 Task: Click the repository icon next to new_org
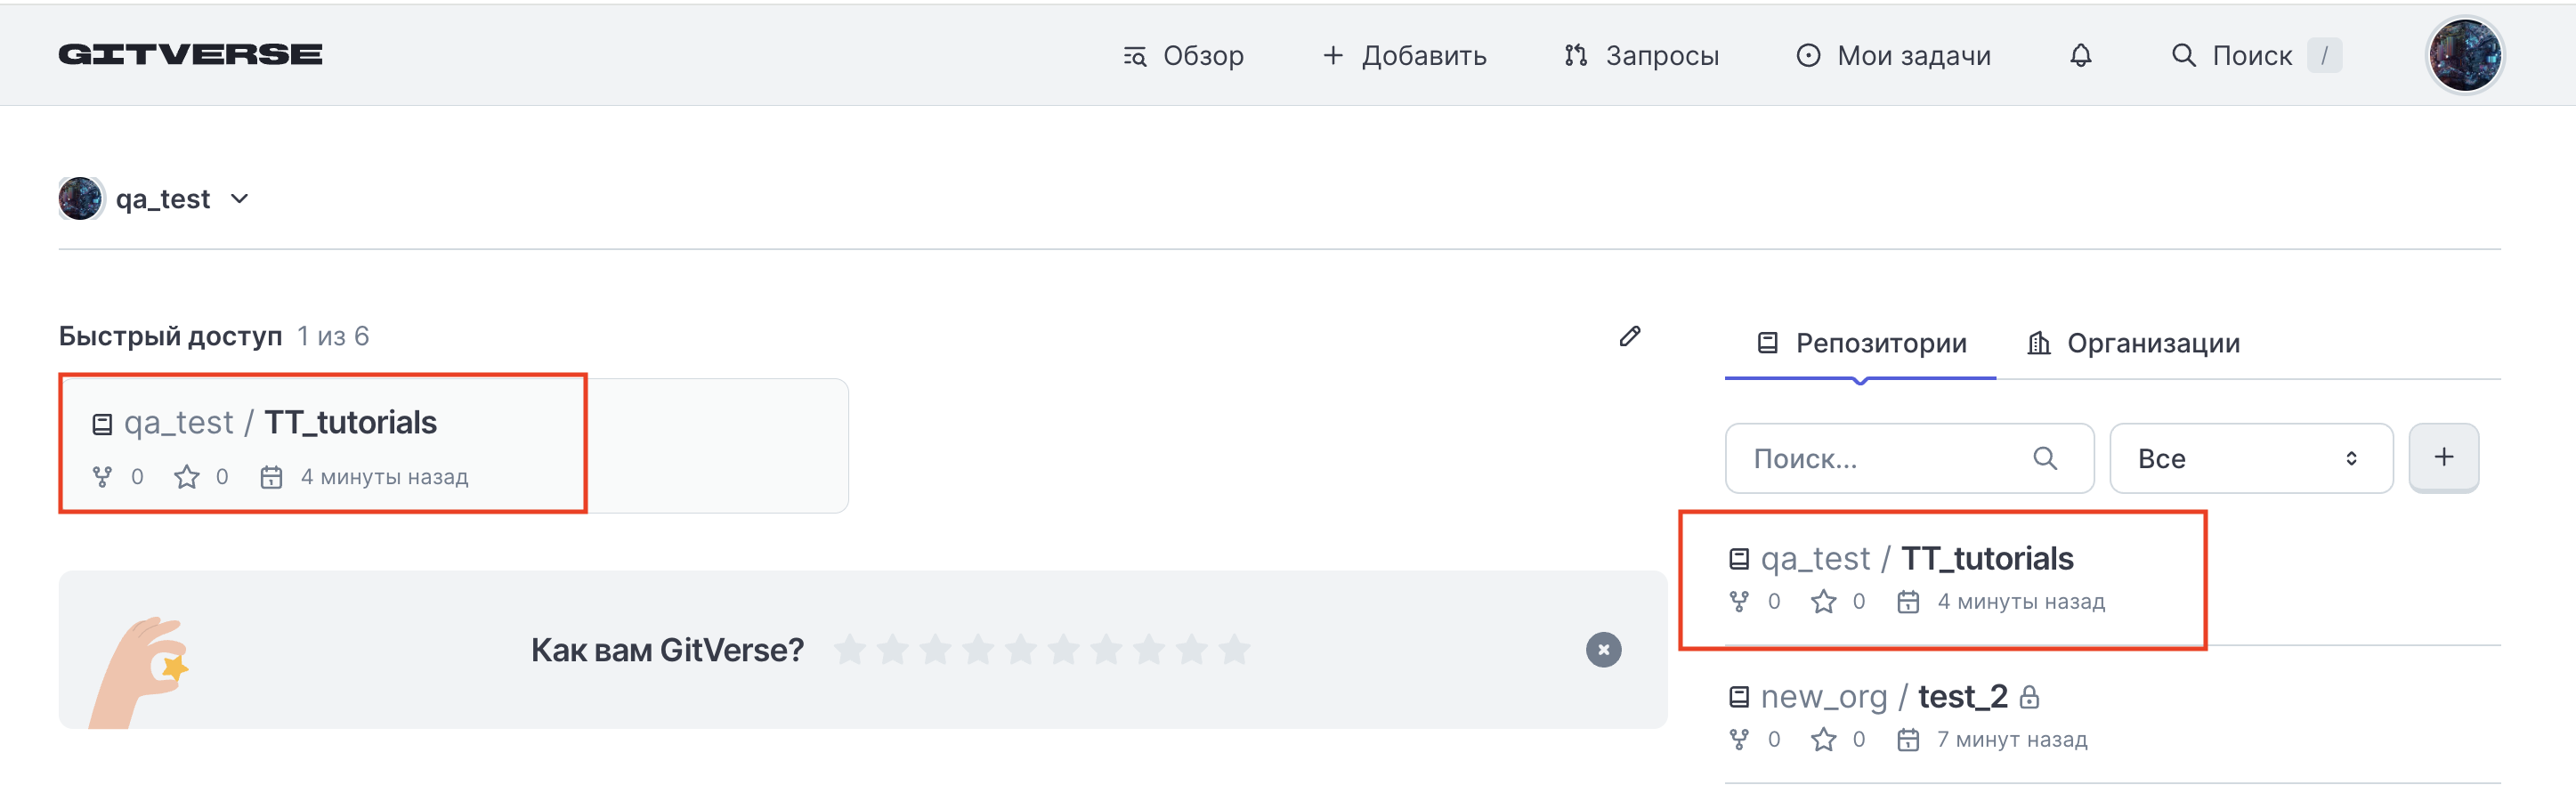1738,696
